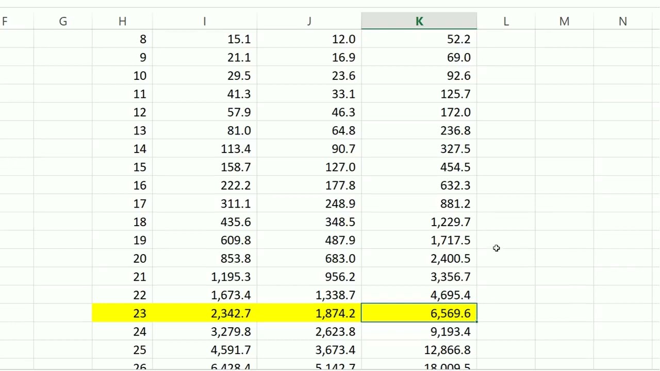Click cell showing 1,673.4
The width and height of the screenshot is (660, 371).
tap(205, 295)
